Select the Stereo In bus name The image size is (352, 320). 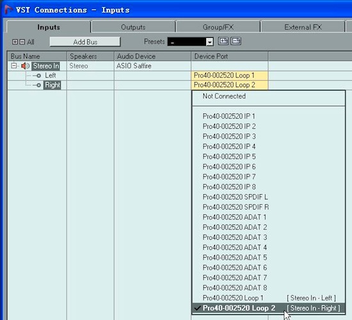pos(46,66)
